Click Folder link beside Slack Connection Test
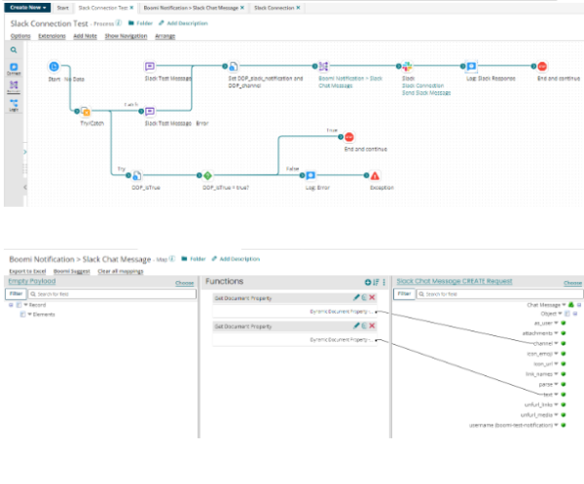The width and height of the screenshot is (584, 484). [x=141, y=23]
